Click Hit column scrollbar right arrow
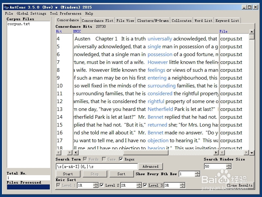Viewport: 262px width, 197px height. click(70, 153)
